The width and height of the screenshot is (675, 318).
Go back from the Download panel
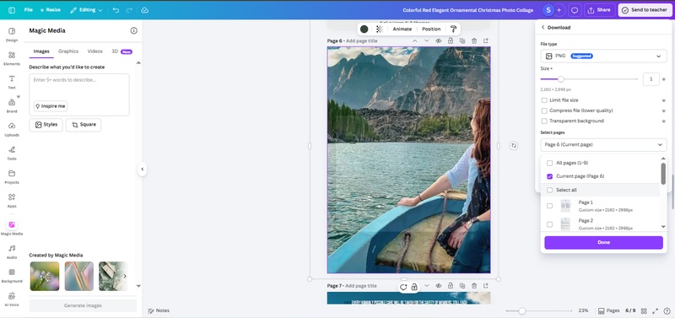pos(543,28)
